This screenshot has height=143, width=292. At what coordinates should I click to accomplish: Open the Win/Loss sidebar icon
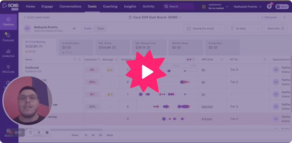[x=8, y=69]
